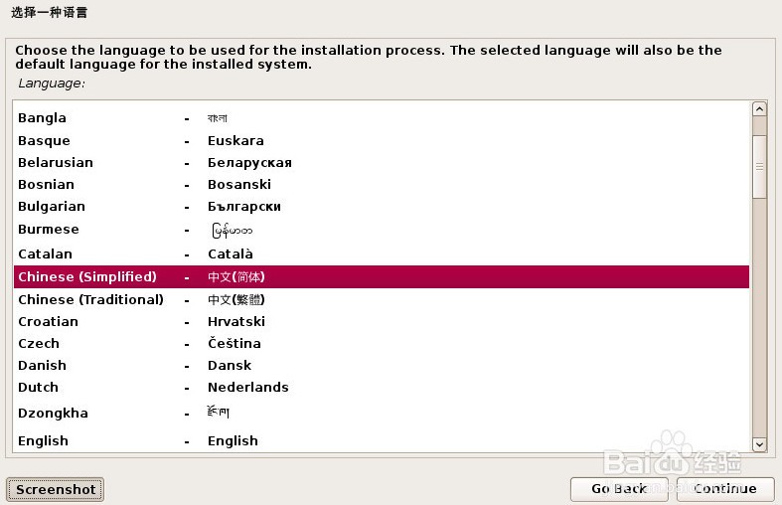Viewport: 782px width, 505px height.
Task: Select English as the installation language
Action: (43, 441)
